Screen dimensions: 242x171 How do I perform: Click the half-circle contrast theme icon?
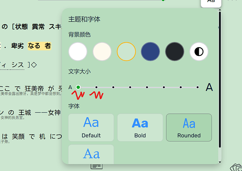(199, 52)
